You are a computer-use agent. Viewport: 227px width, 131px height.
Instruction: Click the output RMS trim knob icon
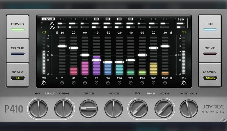(x=184, y=83)
